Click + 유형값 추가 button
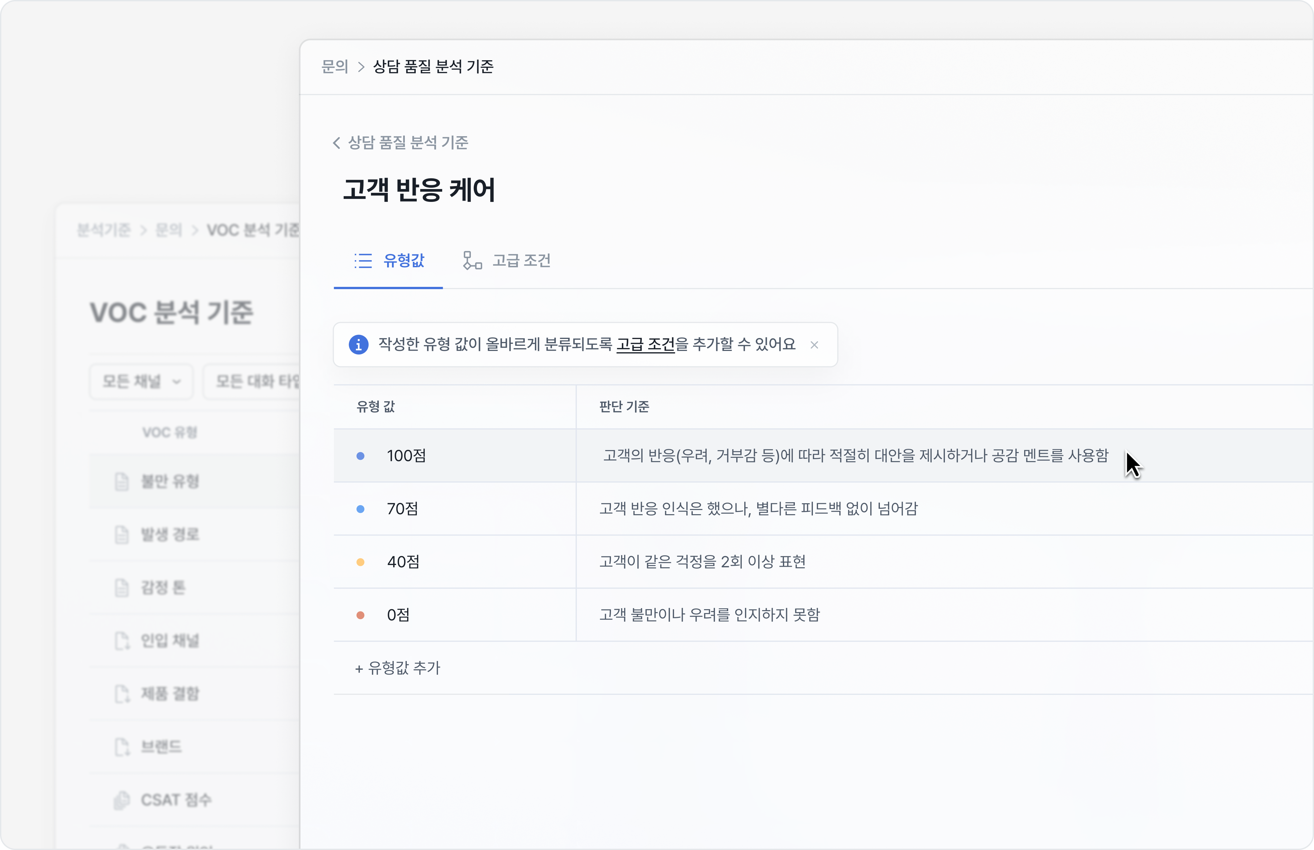Image resolution: width=1314 pixels, height=850 pixels. coord(397,668)
